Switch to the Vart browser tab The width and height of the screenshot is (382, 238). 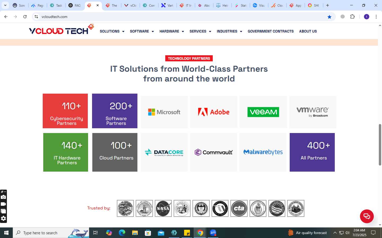pos(167,5)
